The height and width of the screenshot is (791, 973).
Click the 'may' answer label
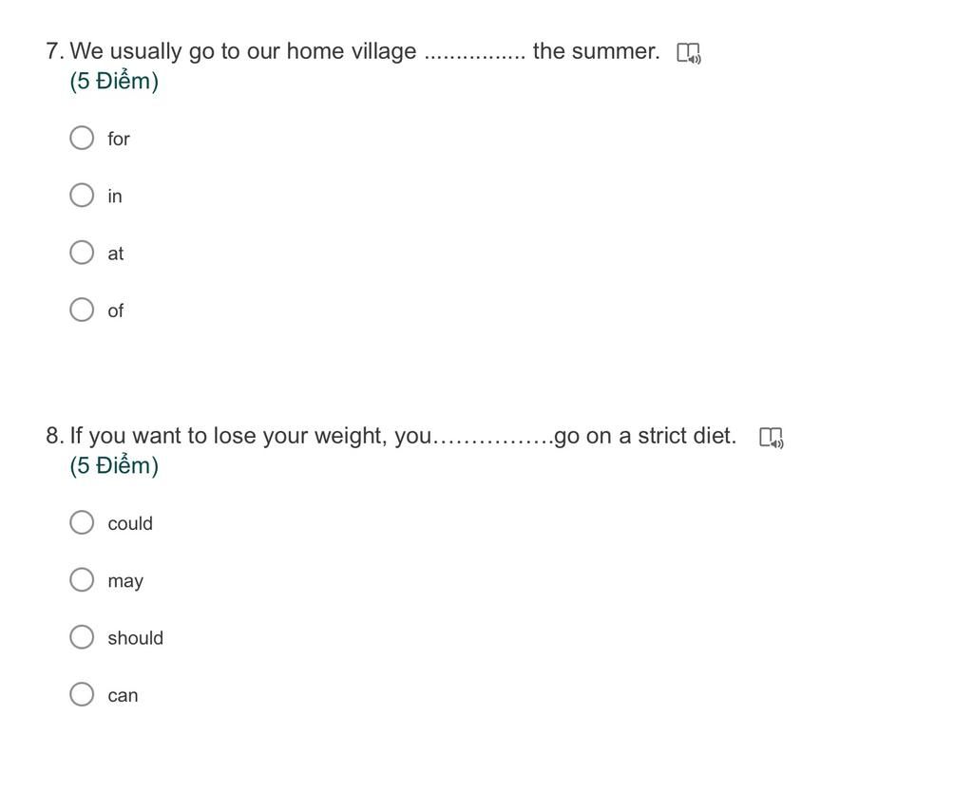[x=125, y=581]
